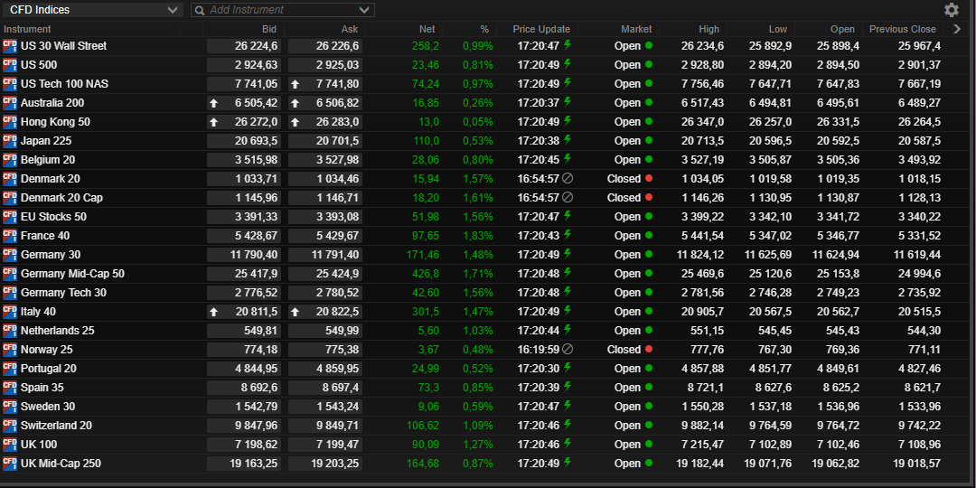Select the Switzerland 20 instrument row
Screen dimensions: 976x488
(56, 425)
